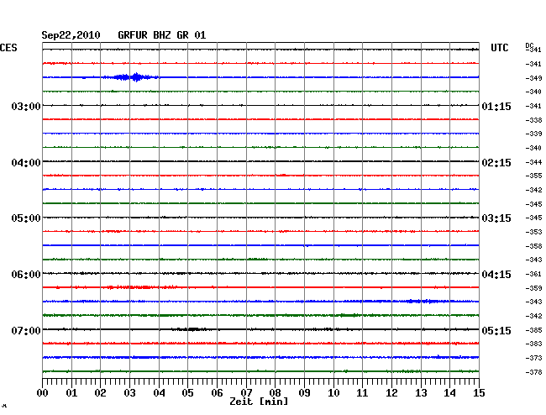Click the station label "GRFUR BHZ GR 01"

[x=162, y=35]
